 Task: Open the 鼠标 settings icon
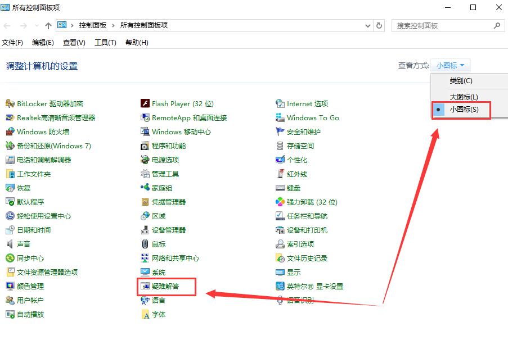(156, 244)
